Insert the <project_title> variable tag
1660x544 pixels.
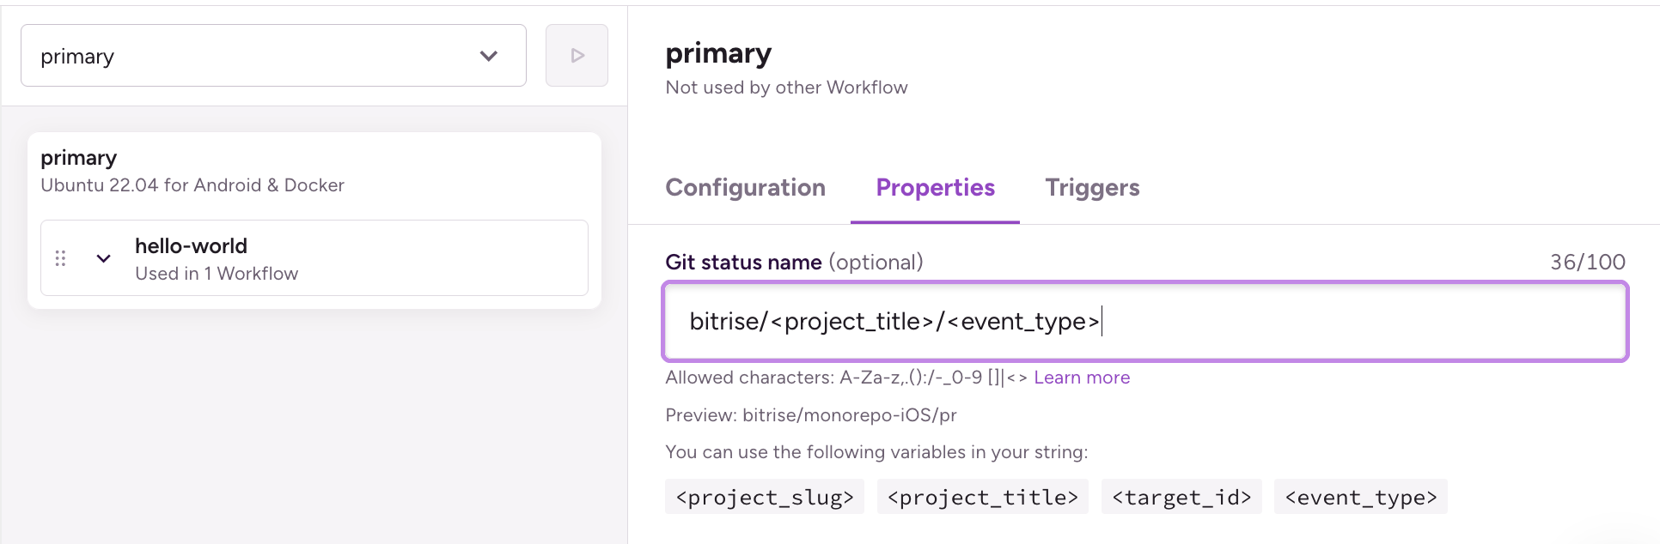pos(982,497)
